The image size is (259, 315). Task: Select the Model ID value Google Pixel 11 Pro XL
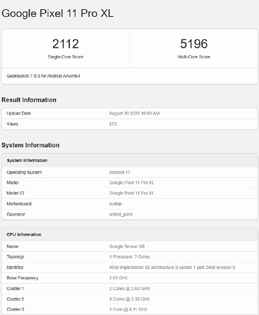132,193
